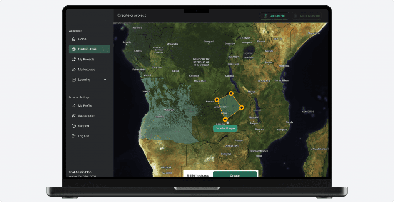The height and width of the screenshot is (202, 394).
Task: Click the Support question mark icon
Action: [x=73, y=126]
